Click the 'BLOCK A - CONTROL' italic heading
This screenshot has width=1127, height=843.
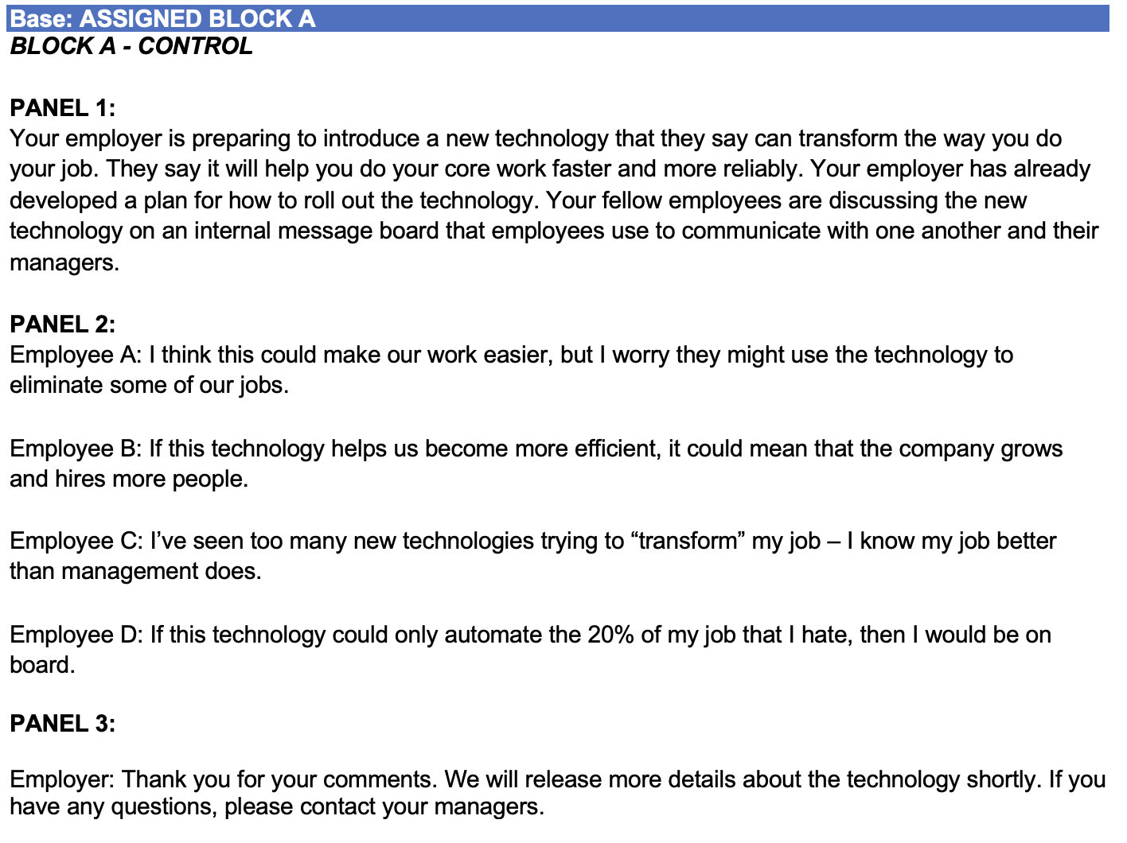point(131,46)
